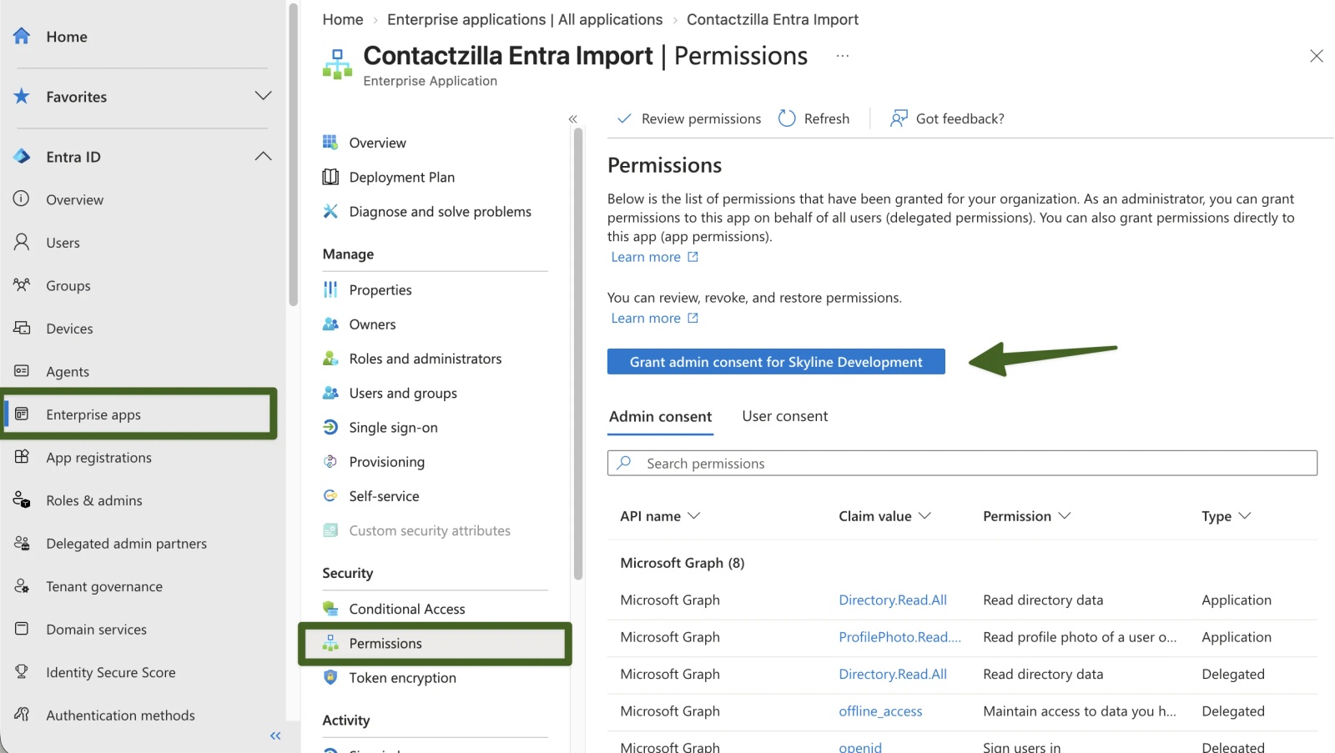The height and width of the screenshot is (753, 1335).
Task: Click the App registrations grid icon
Action: (x=22, y=457)
